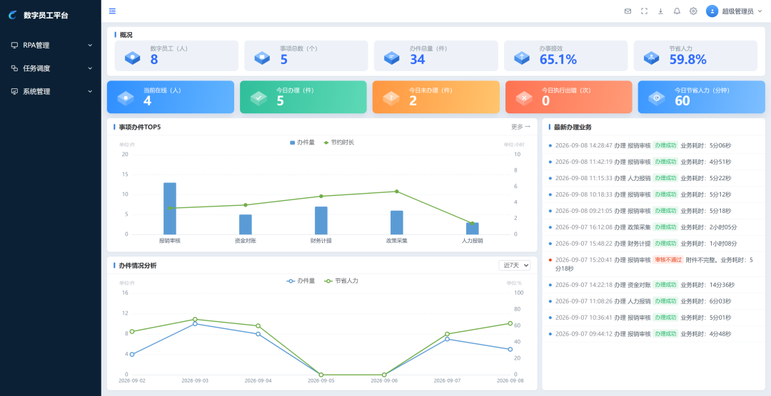Click the 事项总数 card icon
Image resolution: width=771 pixels, height=396 pixels.
click(262, 58)
